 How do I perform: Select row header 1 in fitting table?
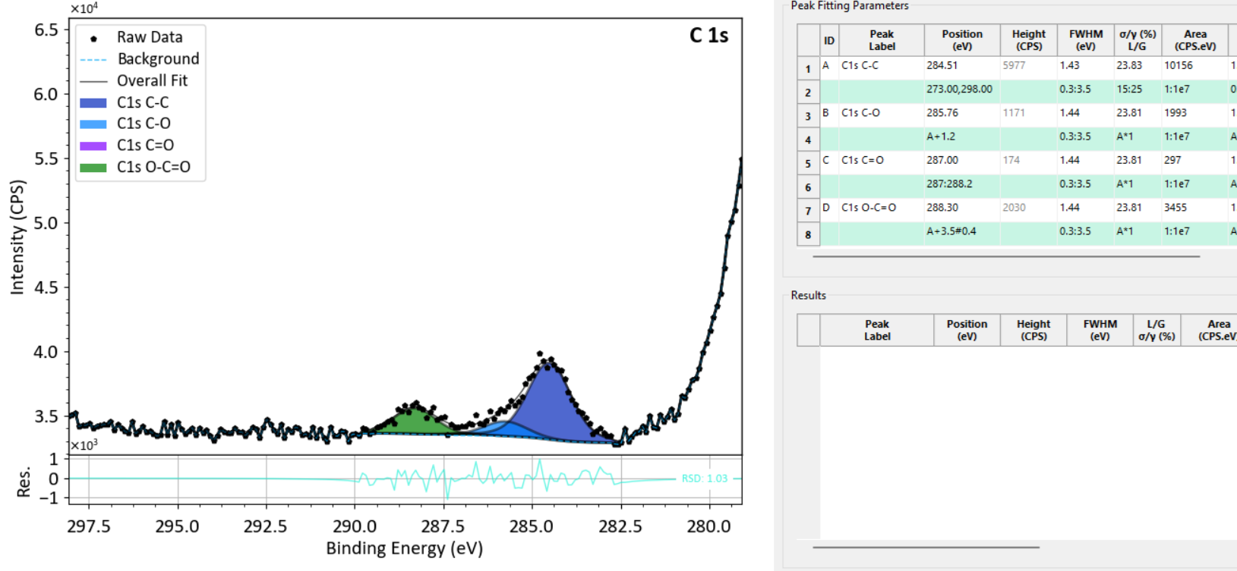click(x=808, y=69)
